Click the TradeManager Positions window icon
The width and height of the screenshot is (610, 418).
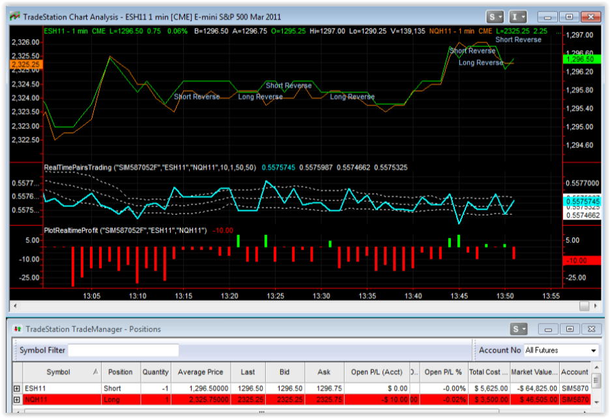17,329
